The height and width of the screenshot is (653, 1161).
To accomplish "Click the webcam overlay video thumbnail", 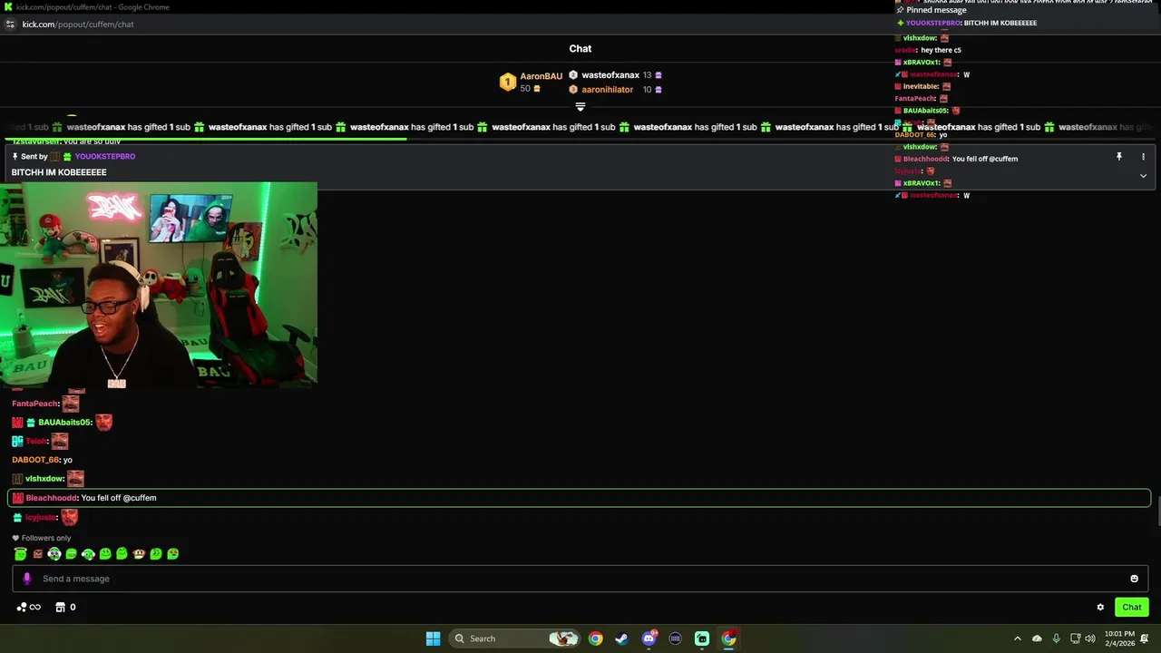I will tap(159, 286).
